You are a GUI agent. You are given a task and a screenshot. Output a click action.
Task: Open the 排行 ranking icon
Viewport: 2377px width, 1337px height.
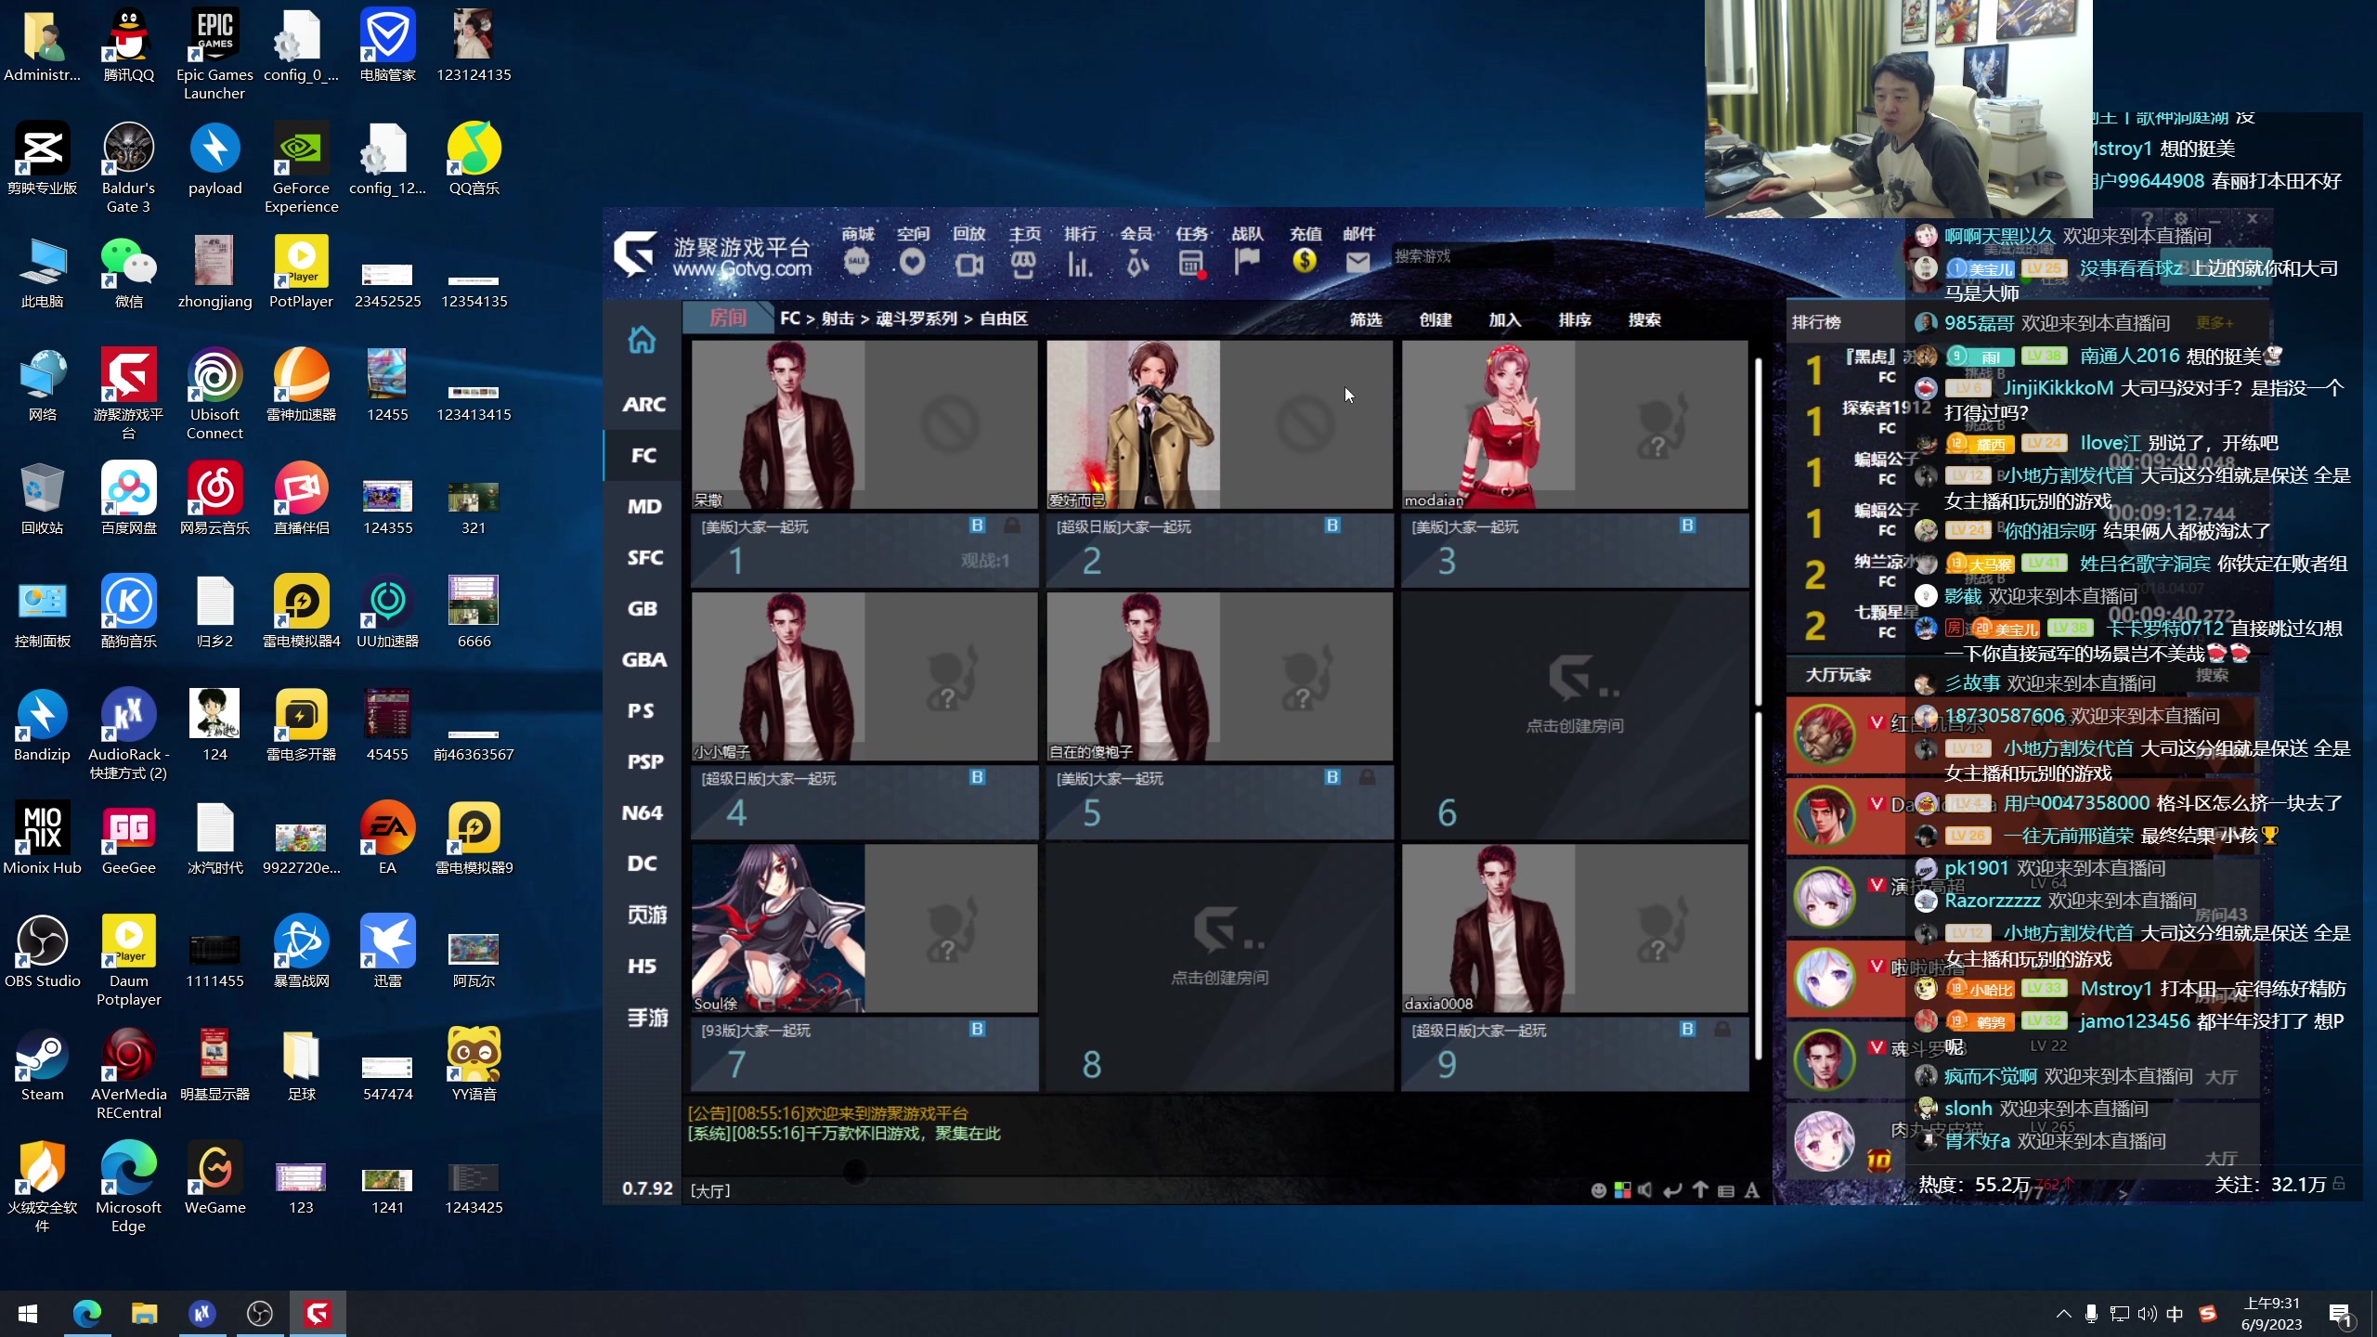coord(1080,252)
